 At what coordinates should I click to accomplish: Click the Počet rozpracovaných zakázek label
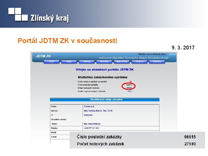[92, 91]
